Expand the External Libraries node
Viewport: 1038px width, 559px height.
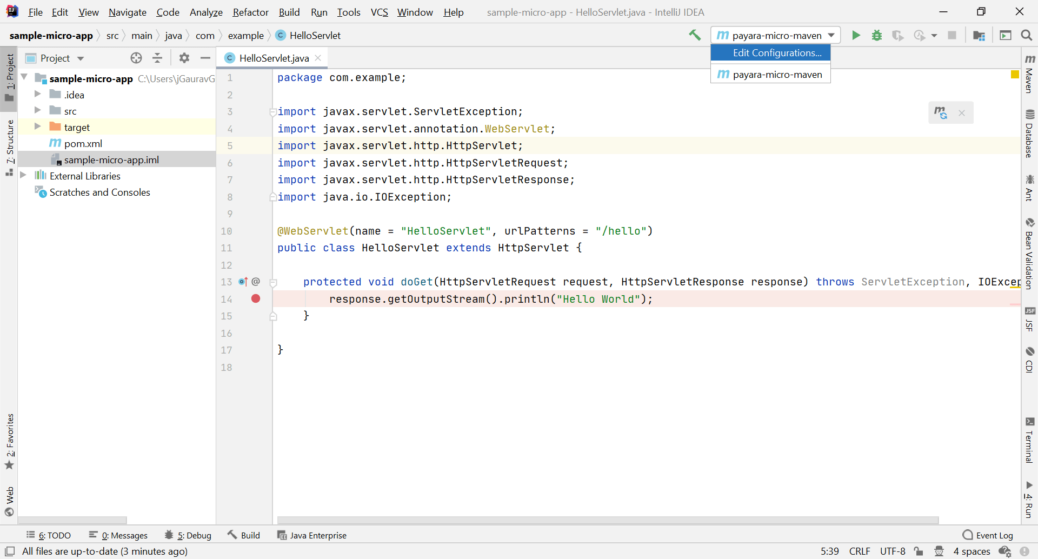point(23,175)
